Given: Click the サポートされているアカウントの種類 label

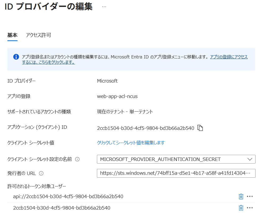Looking at the screenshot, I should pos(39,112).
